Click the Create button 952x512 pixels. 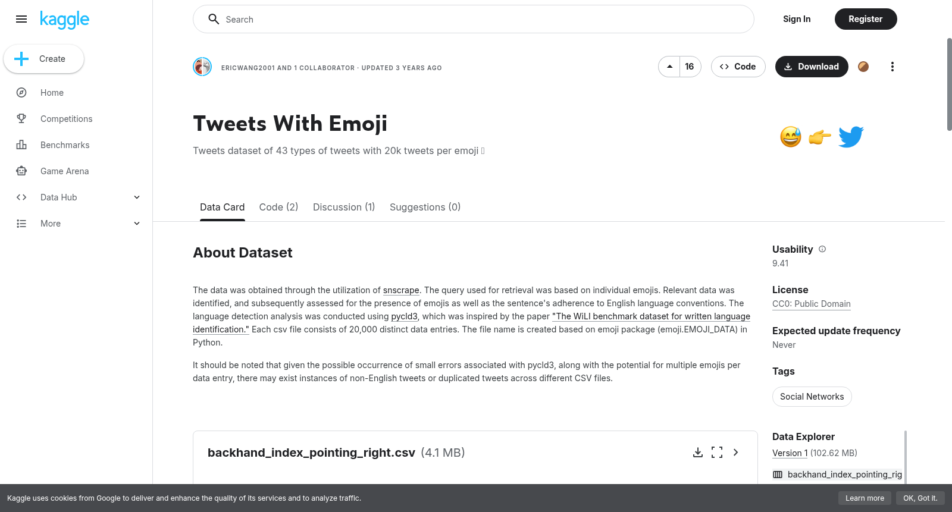(x=44, y=59)
